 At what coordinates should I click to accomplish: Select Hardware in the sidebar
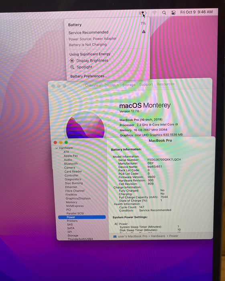tap(66, 148)
